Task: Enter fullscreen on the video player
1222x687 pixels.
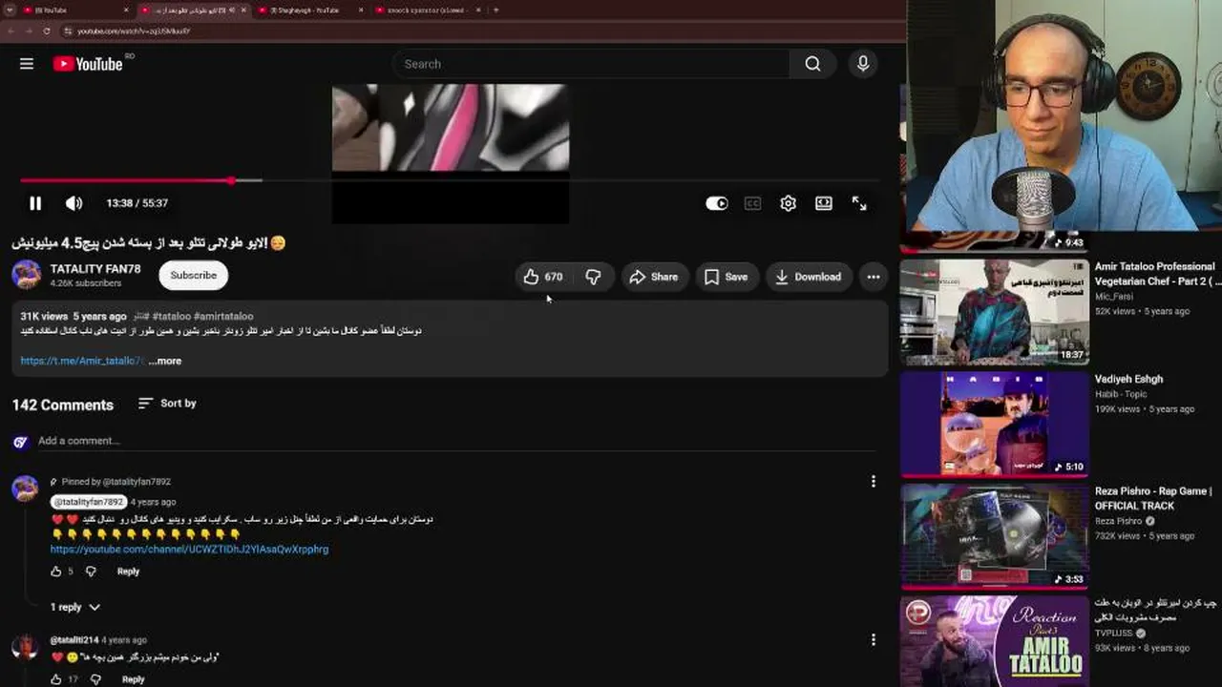Action: [859, 203]
